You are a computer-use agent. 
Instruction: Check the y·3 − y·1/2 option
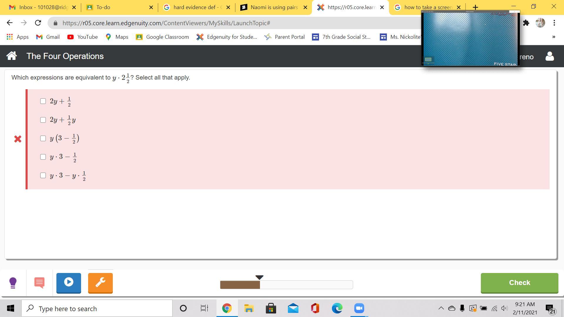[43, 176]
